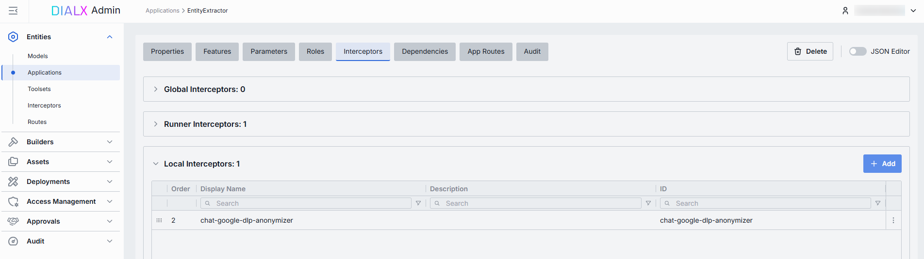Expand the Runner Interceptors section

pos(156,124)
